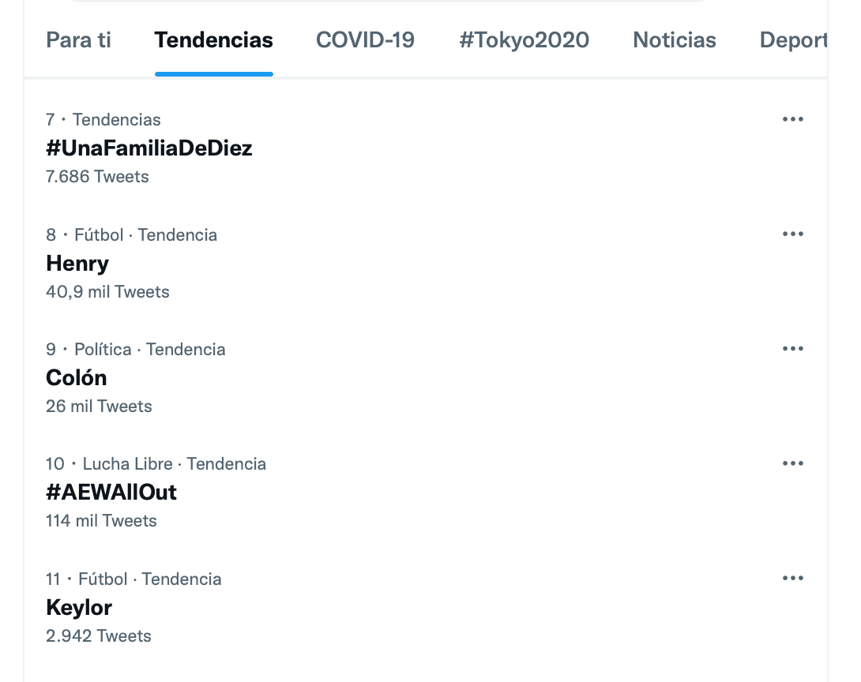Open more options for #UnaFamiliaDeDiez trend
The height and width of the screenshot is (682, 861).
tap(792, 119)
